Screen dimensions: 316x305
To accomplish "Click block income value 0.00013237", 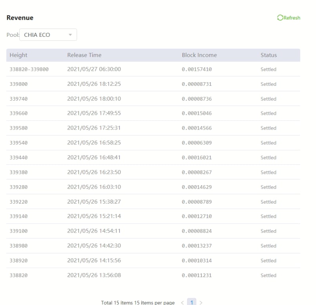I will pos(196,246).
